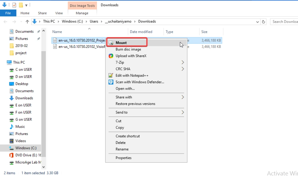Expand the Send to submenu arrow
298x176 pixels.
coord(183,112)
